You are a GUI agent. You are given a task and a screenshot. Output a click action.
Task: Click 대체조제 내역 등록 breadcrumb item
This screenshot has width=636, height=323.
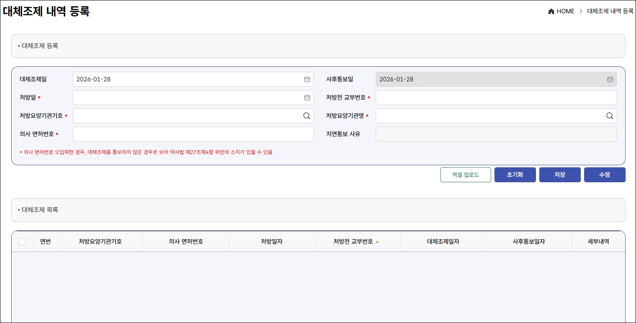[610, 12]
